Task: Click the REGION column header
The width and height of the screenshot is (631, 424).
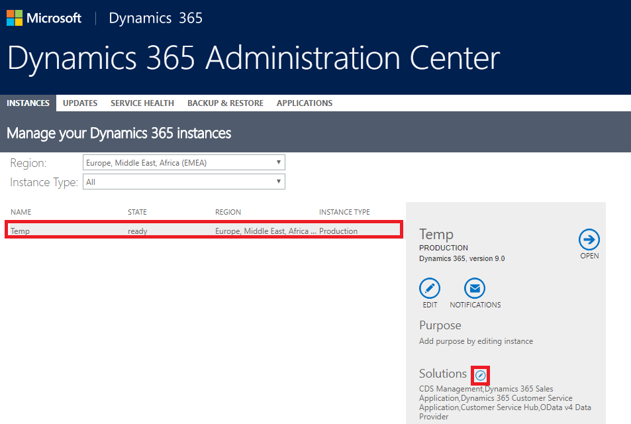Action: (x=228, y=212)
